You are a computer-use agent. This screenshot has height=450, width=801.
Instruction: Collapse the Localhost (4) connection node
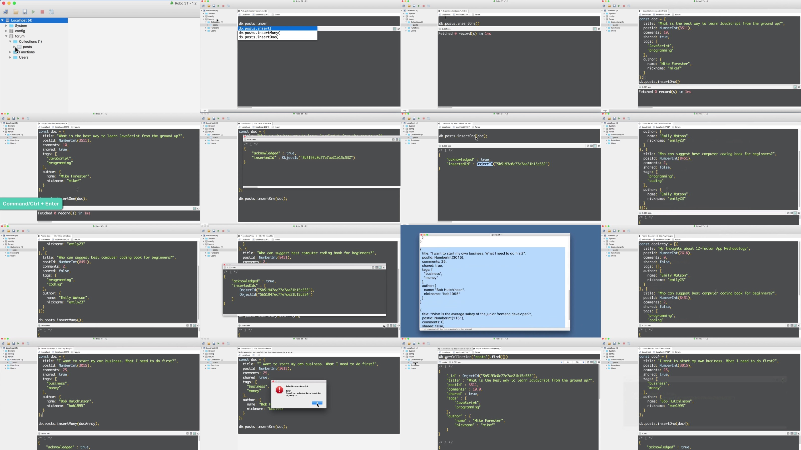coord(2,20)
